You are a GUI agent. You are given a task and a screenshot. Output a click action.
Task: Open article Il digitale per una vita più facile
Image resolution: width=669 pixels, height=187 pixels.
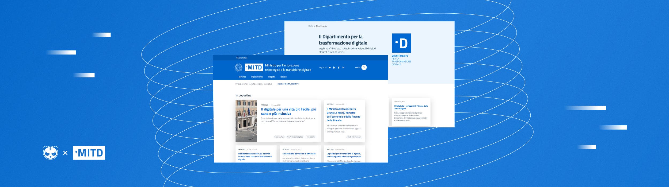(288, 111)
